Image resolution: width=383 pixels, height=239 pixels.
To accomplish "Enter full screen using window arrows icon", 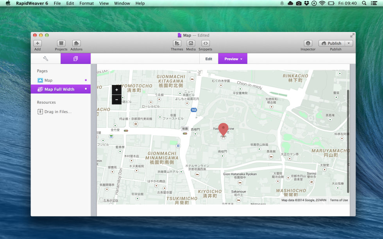I will coord(352,35).
